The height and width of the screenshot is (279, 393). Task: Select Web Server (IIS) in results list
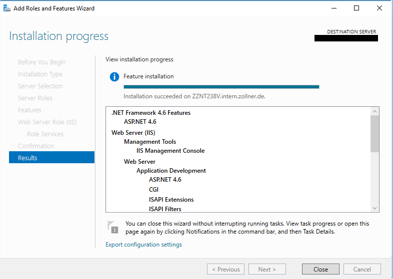point(133,133)
